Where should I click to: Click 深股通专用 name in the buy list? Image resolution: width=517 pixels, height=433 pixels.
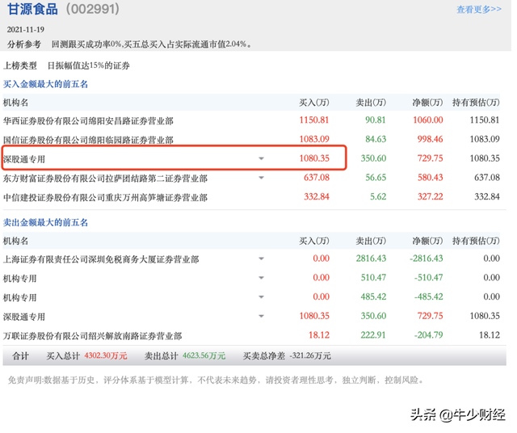click(24, 159)
